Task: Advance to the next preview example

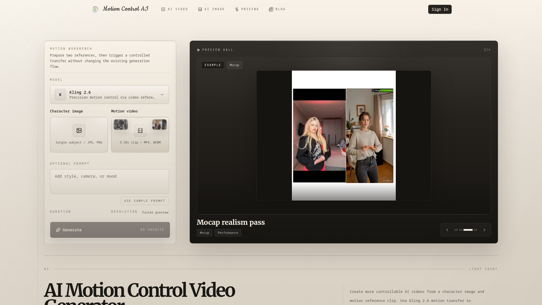Action: 484,230
